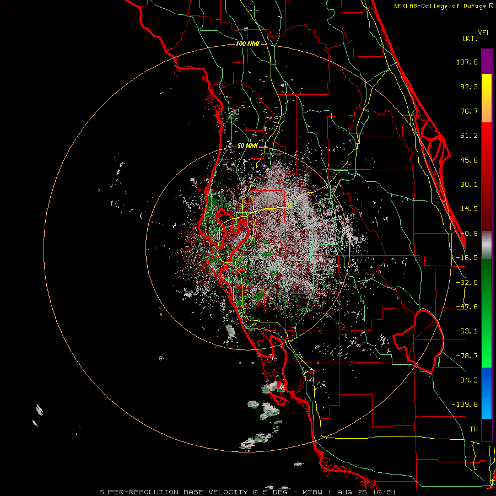Click the NEXLAB-College of DuPage credit text
This screenshot has width=496, height=496.
pyautogui.click(x=443, y=6)
